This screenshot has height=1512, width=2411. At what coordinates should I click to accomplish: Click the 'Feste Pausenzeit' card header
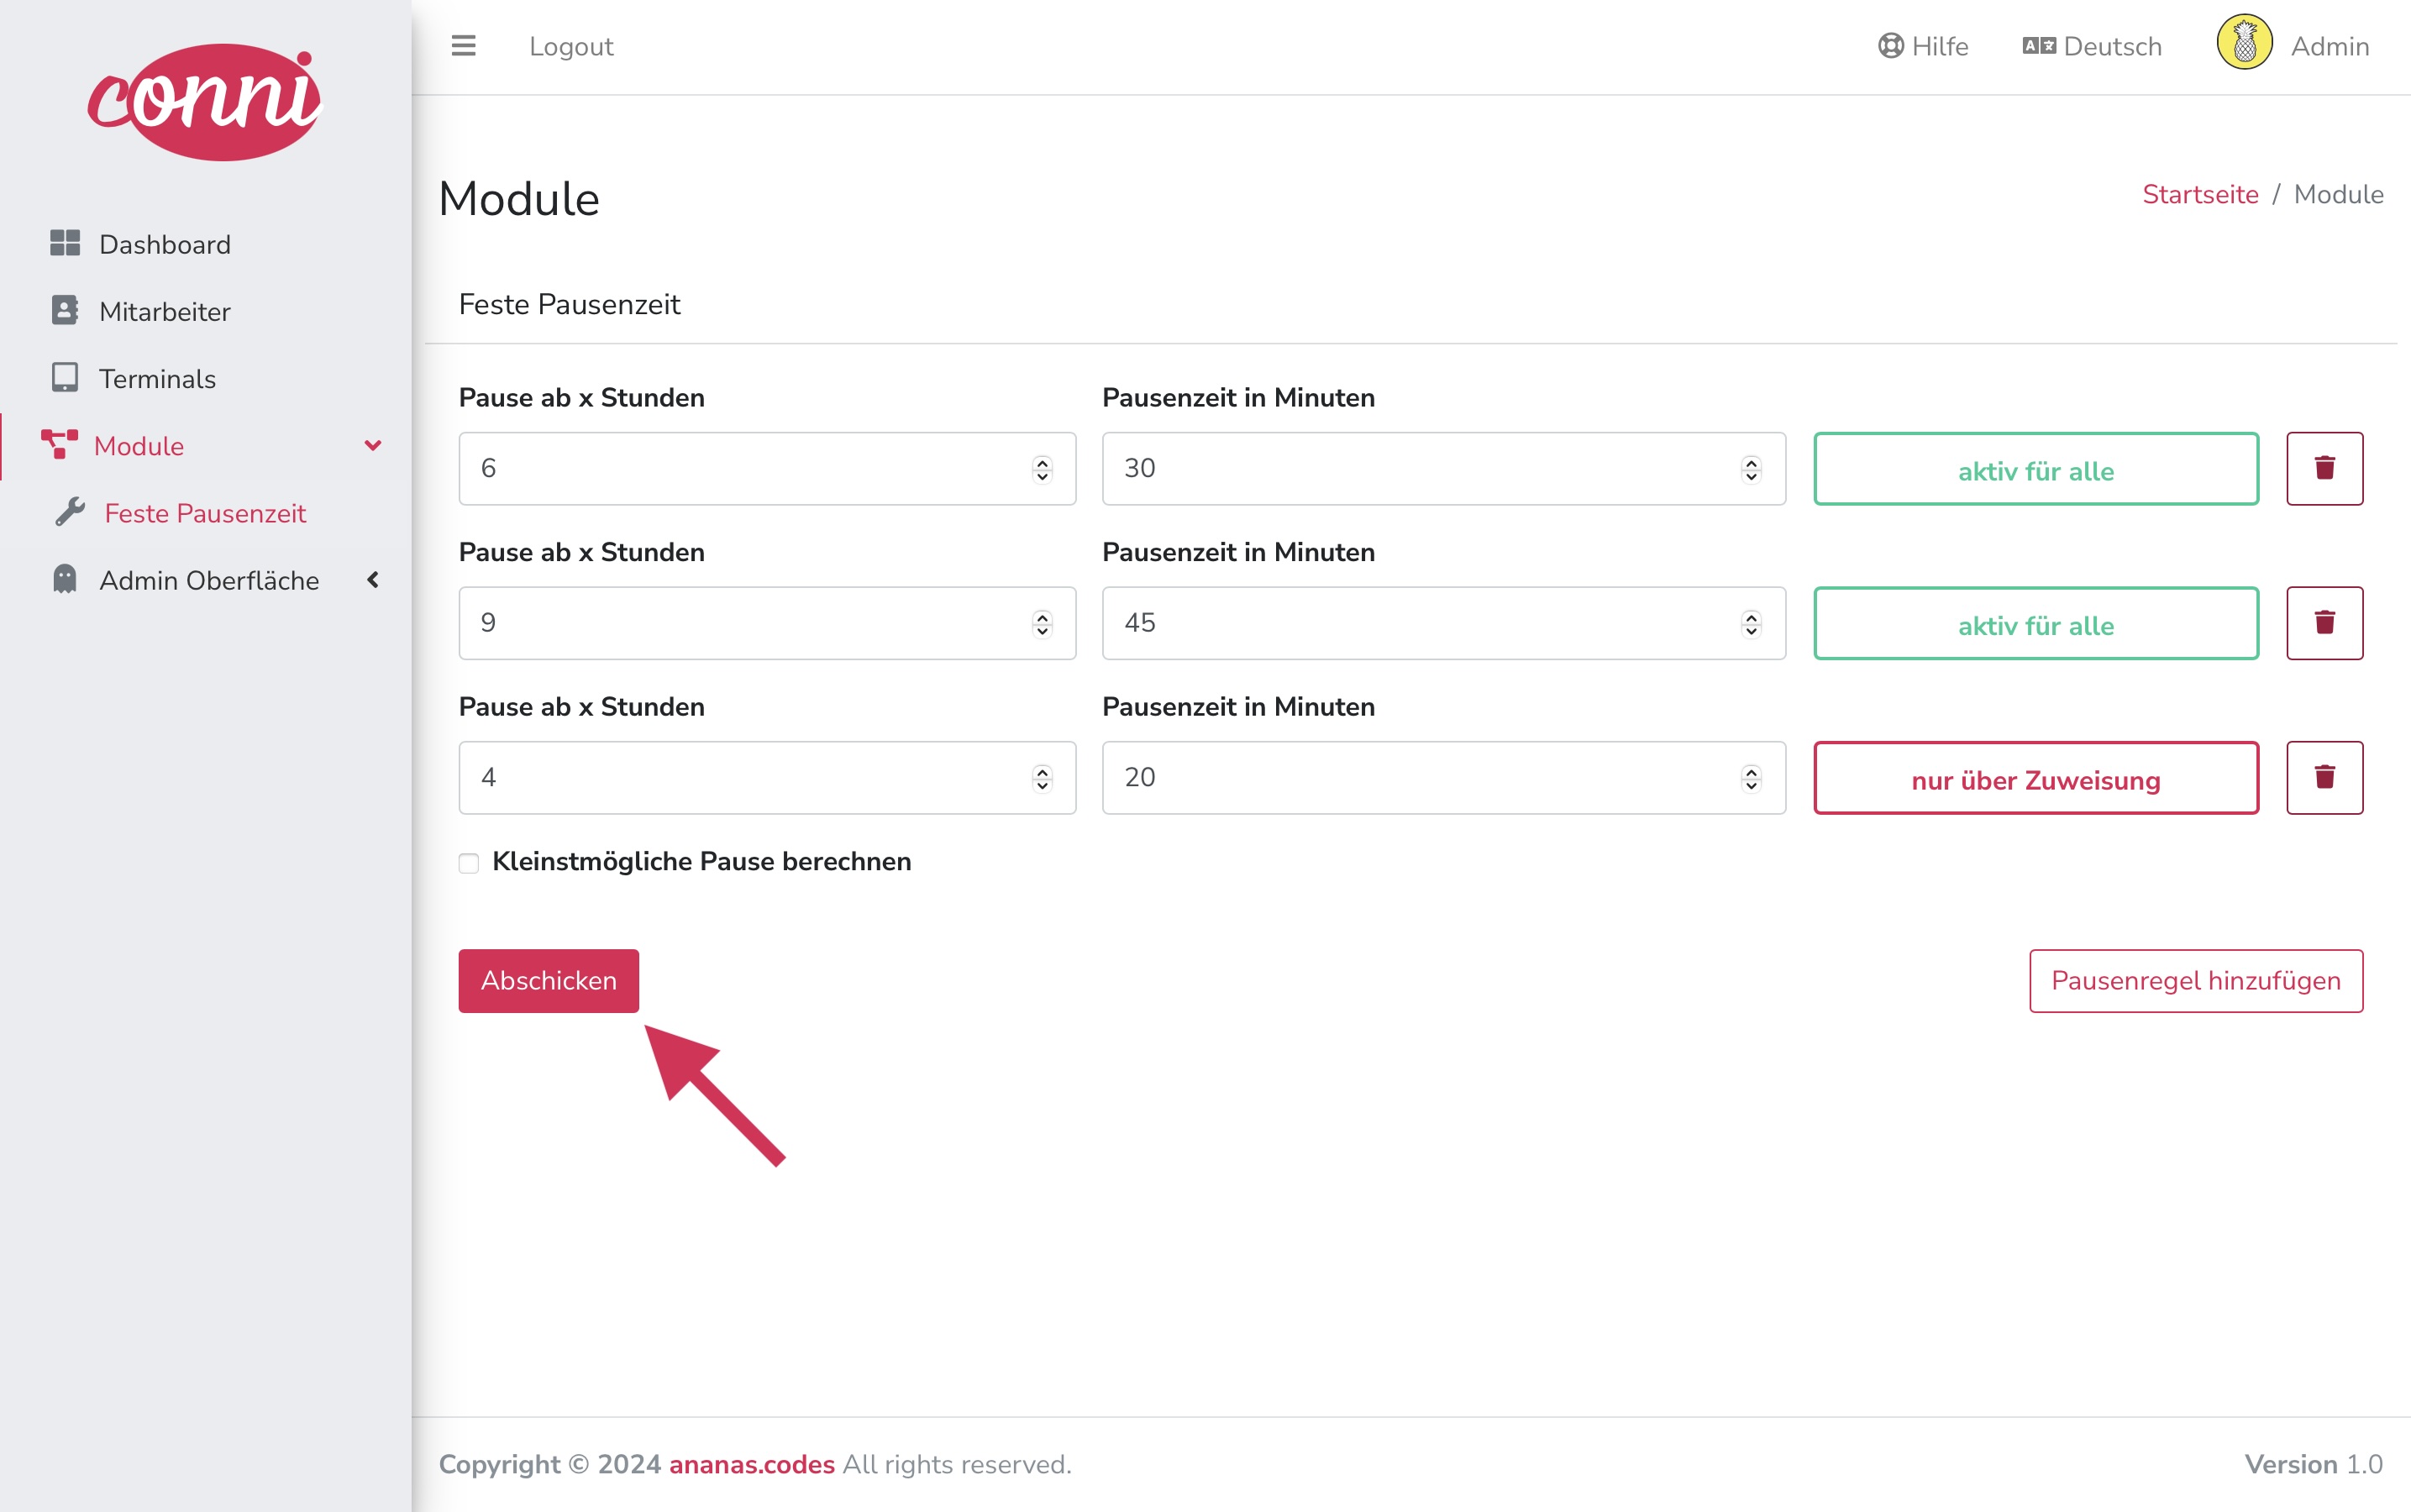pyautogui.click(x=569, y=304)
